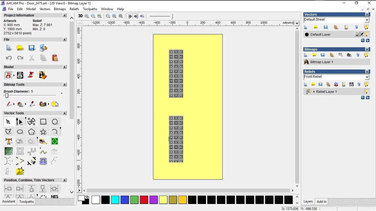Click the Paste clipboard icon
Screen dimensions: 376x211
(x=55, y=58)
